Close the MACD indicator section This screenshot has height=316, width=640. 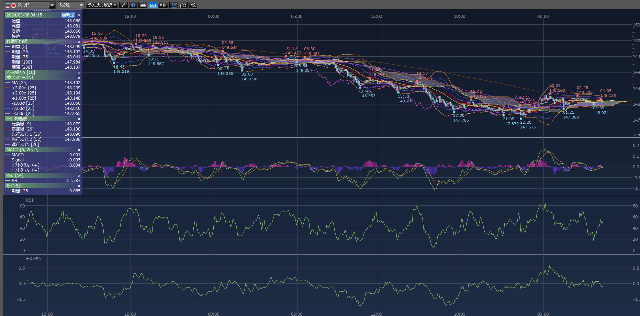tap(79, 150)
